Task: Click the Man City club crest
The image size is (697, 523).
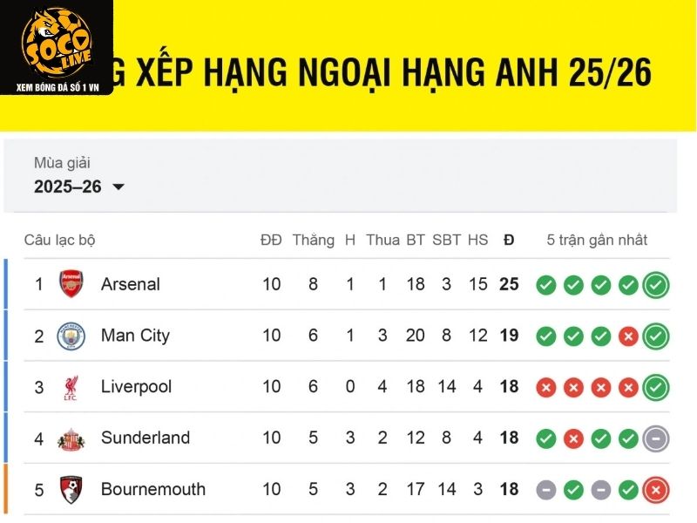Action: [x=71, y=336]
